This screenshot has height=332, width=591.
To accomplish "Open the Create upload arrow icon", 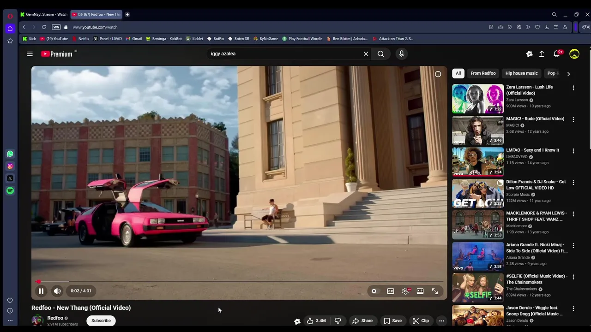I will [542, 54].
